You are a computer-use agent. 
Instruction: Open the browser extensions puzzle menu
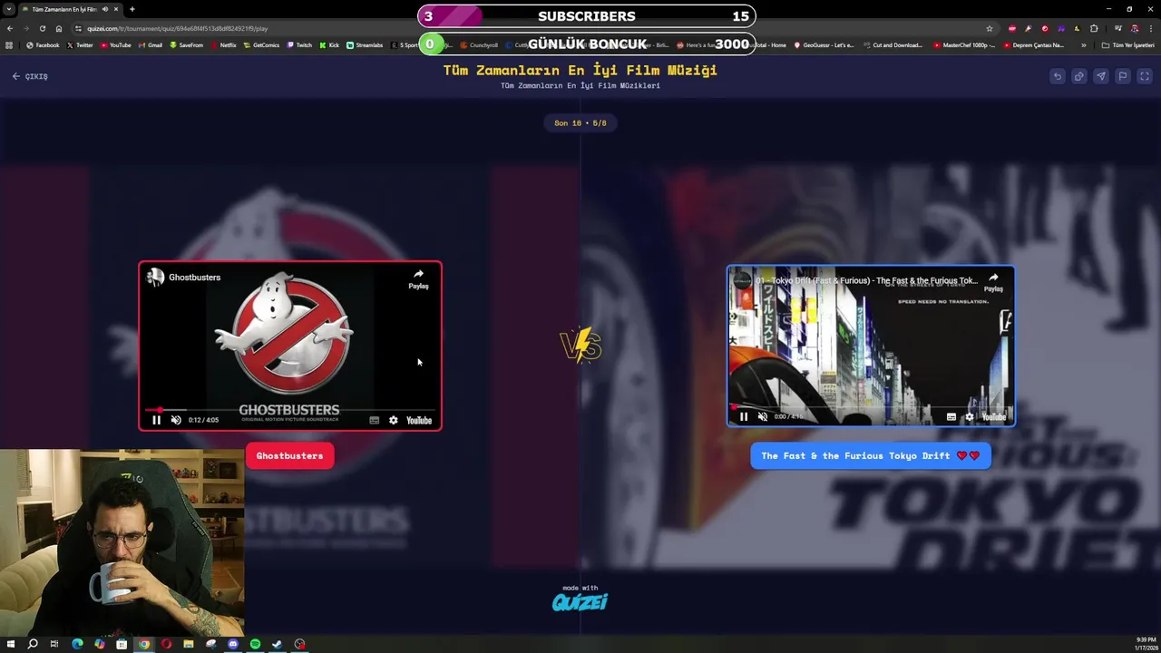point(1094,28)
